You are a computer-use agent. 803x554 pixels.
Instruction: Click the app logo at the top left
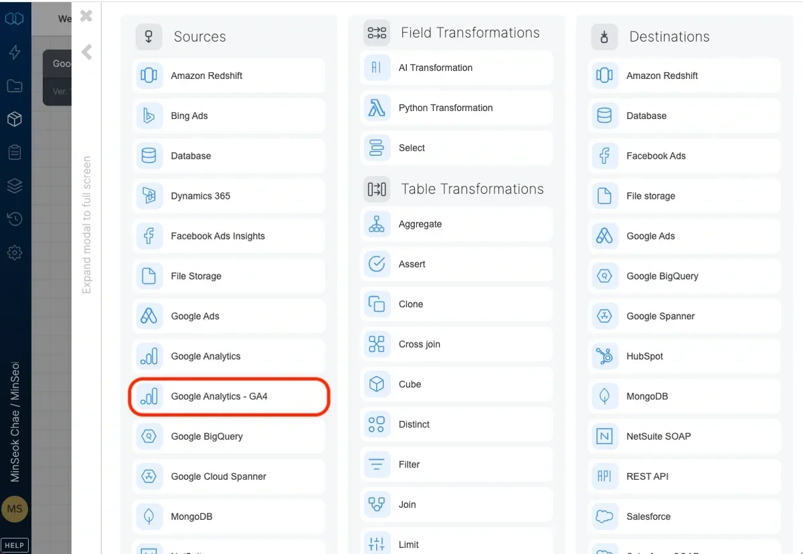point(15,19)
